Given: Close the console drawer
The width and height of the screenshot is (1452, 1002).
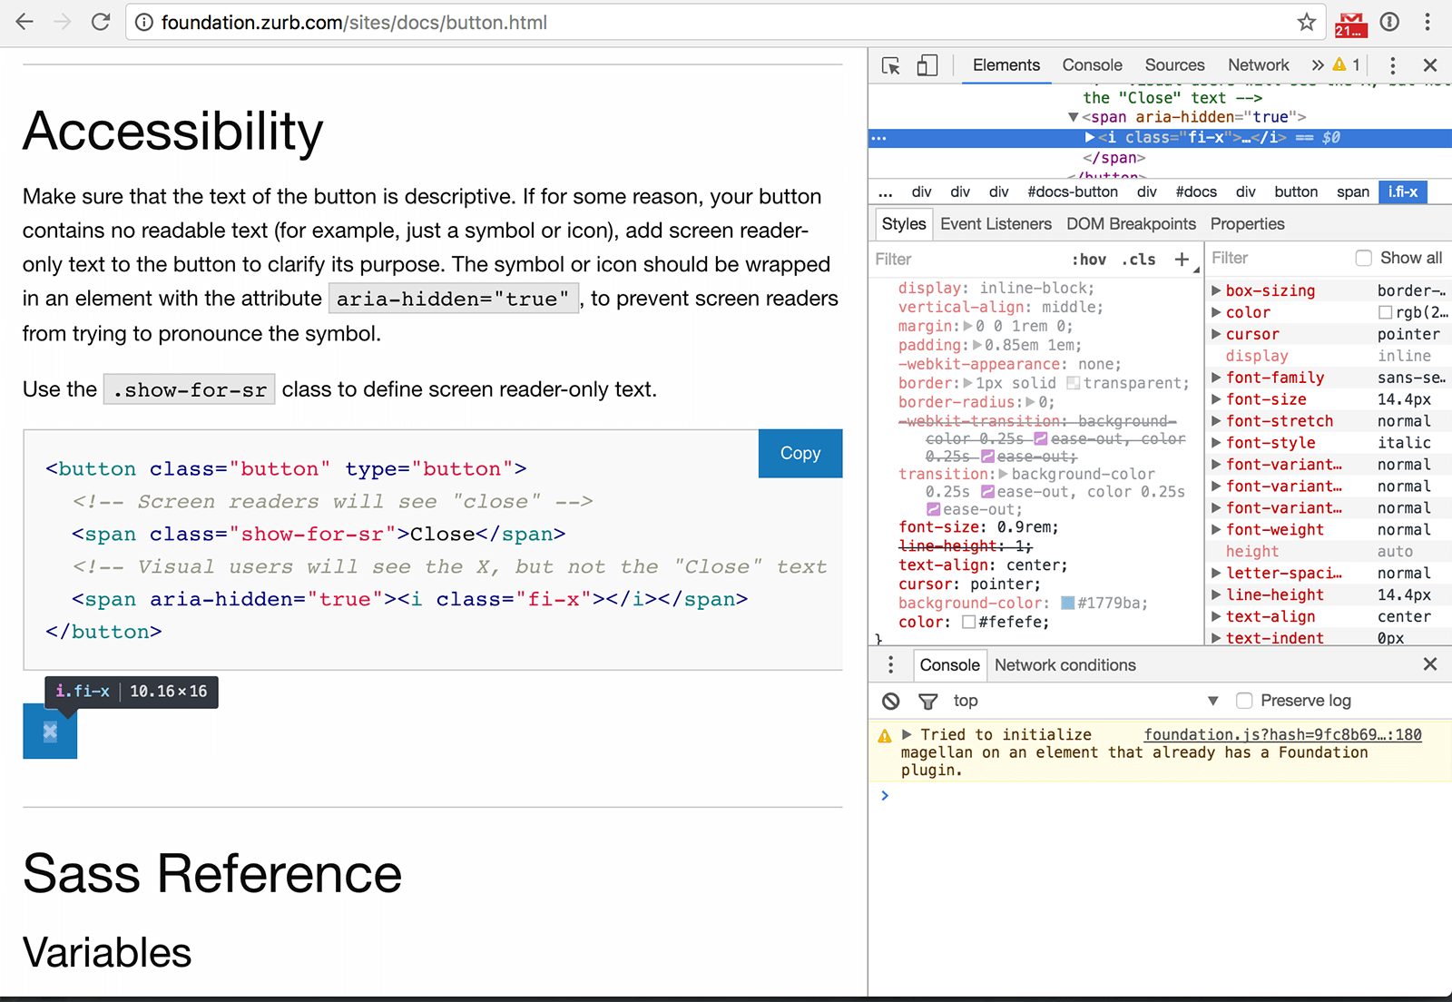Looking at the screenshot, I should point(1430,664).
